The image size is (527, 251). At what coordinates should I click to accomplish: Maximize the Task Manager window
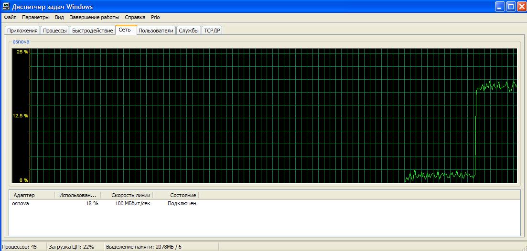510,7
